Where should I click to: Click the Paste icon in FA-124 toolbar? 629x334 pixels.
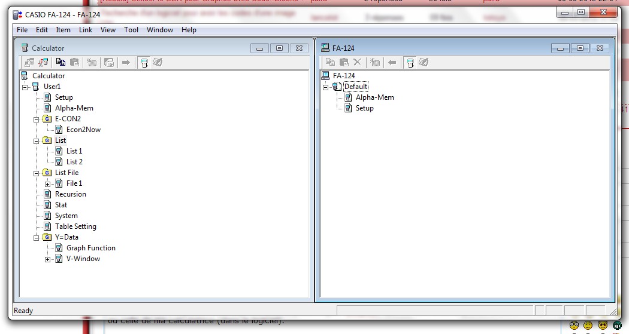(344, 62)
